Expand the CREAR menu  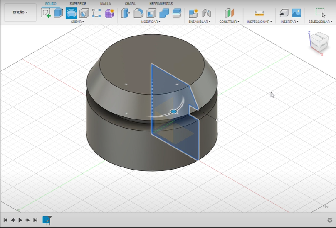[x=77, y=22]
